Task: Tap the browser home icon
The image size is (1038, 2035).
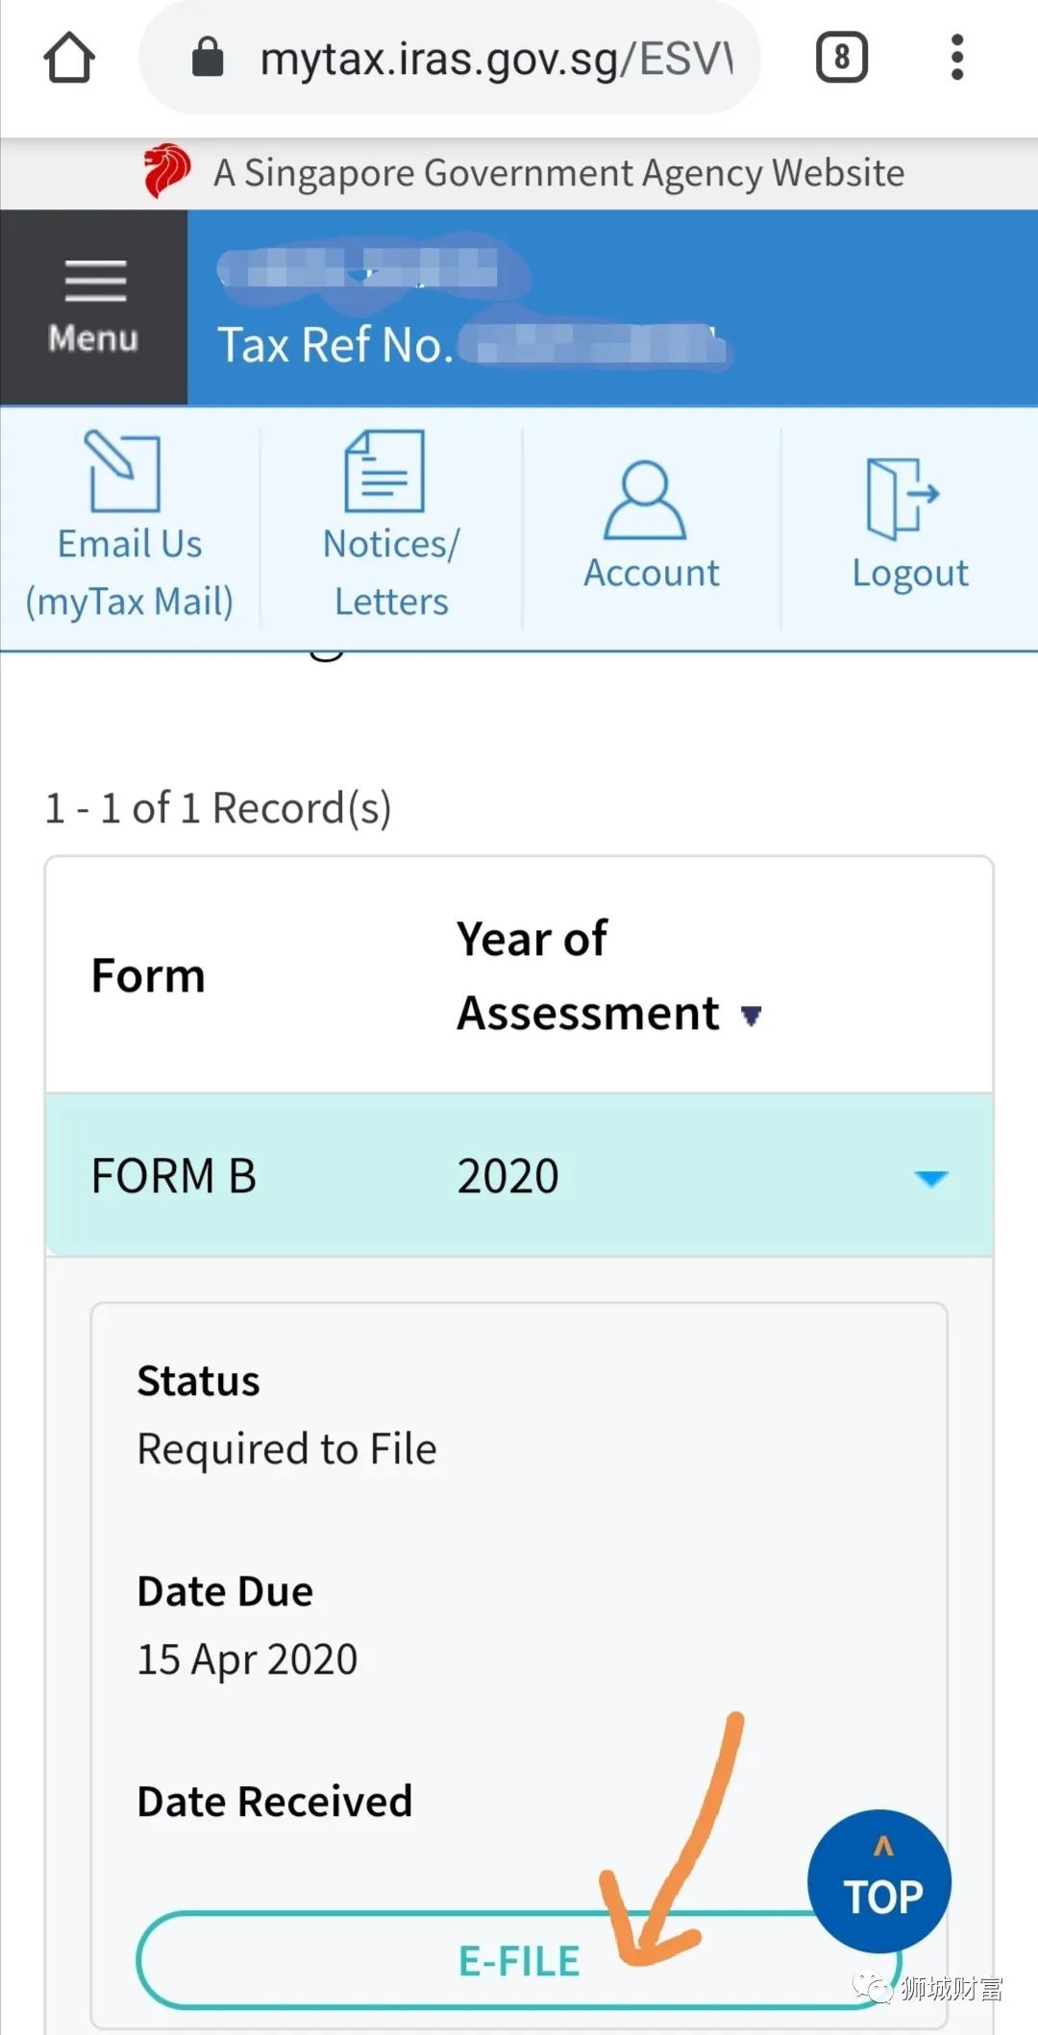Action: point(69,58)
